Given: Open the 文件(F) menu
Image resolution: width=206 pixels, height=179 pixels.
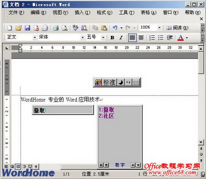Looking at the screenshot, I should coord(16,13).
